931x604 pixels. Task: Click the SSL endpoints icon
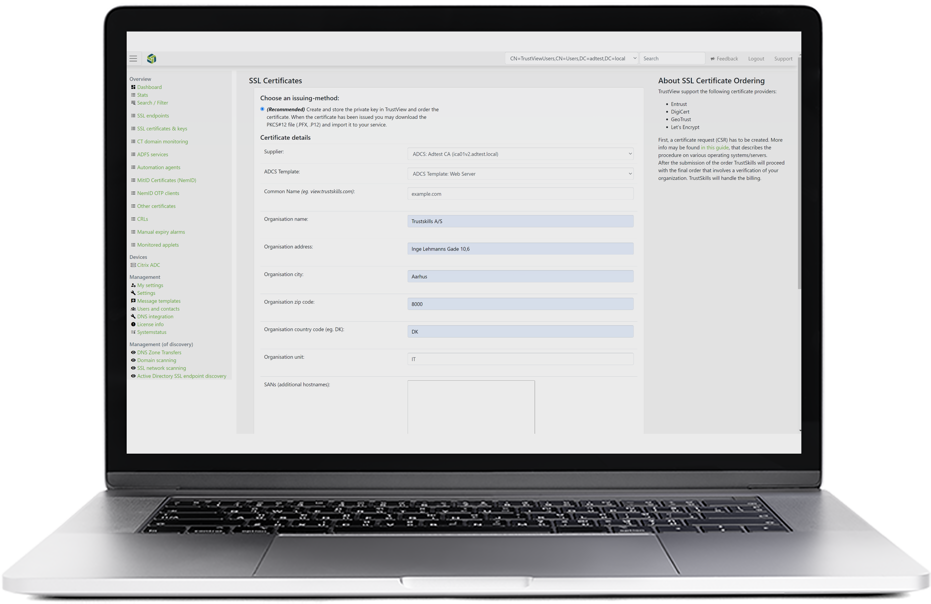point(133,115)
